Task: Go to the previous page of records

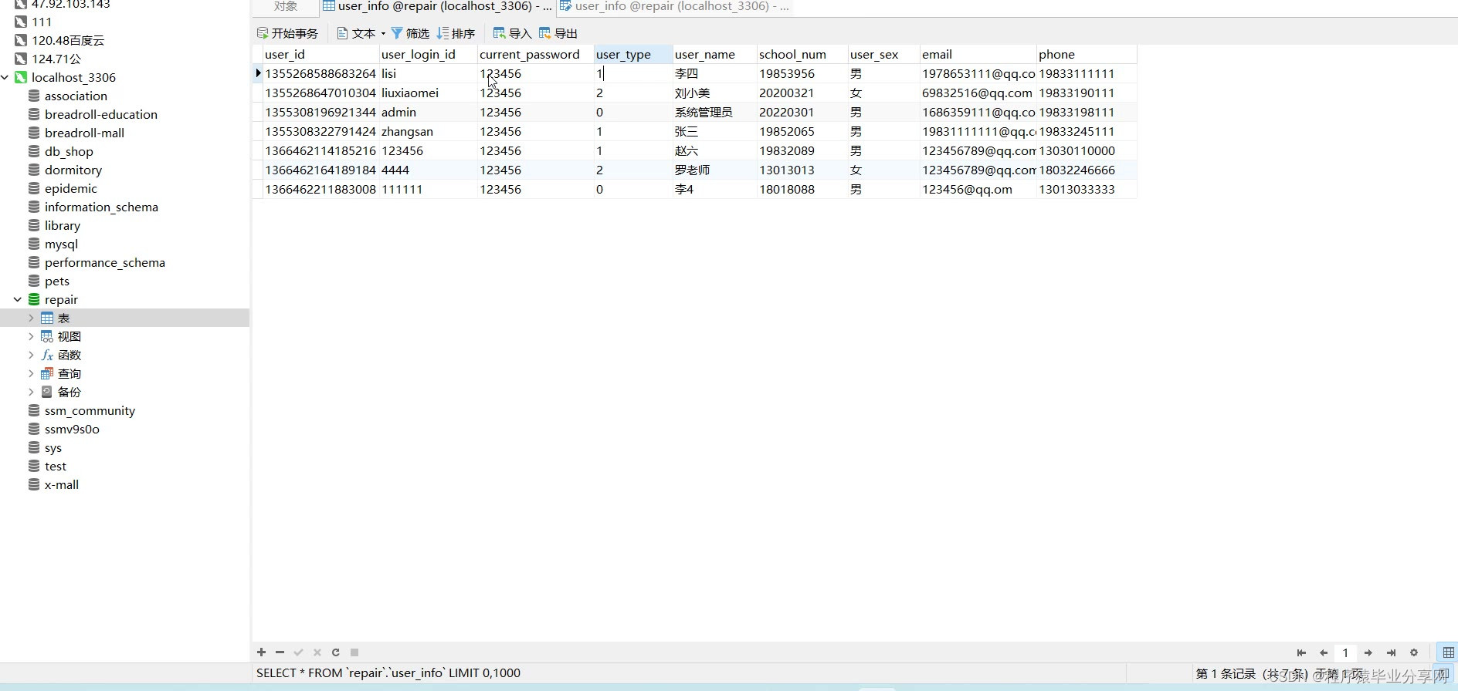Action: (1324, 652)
